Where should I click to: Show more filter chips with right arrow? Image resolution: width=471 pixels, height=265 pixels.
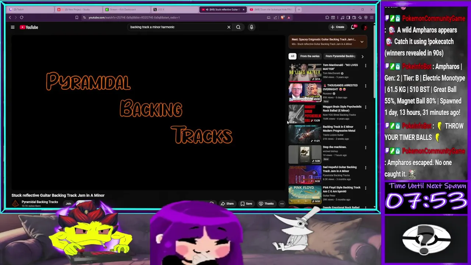[362, 56]
